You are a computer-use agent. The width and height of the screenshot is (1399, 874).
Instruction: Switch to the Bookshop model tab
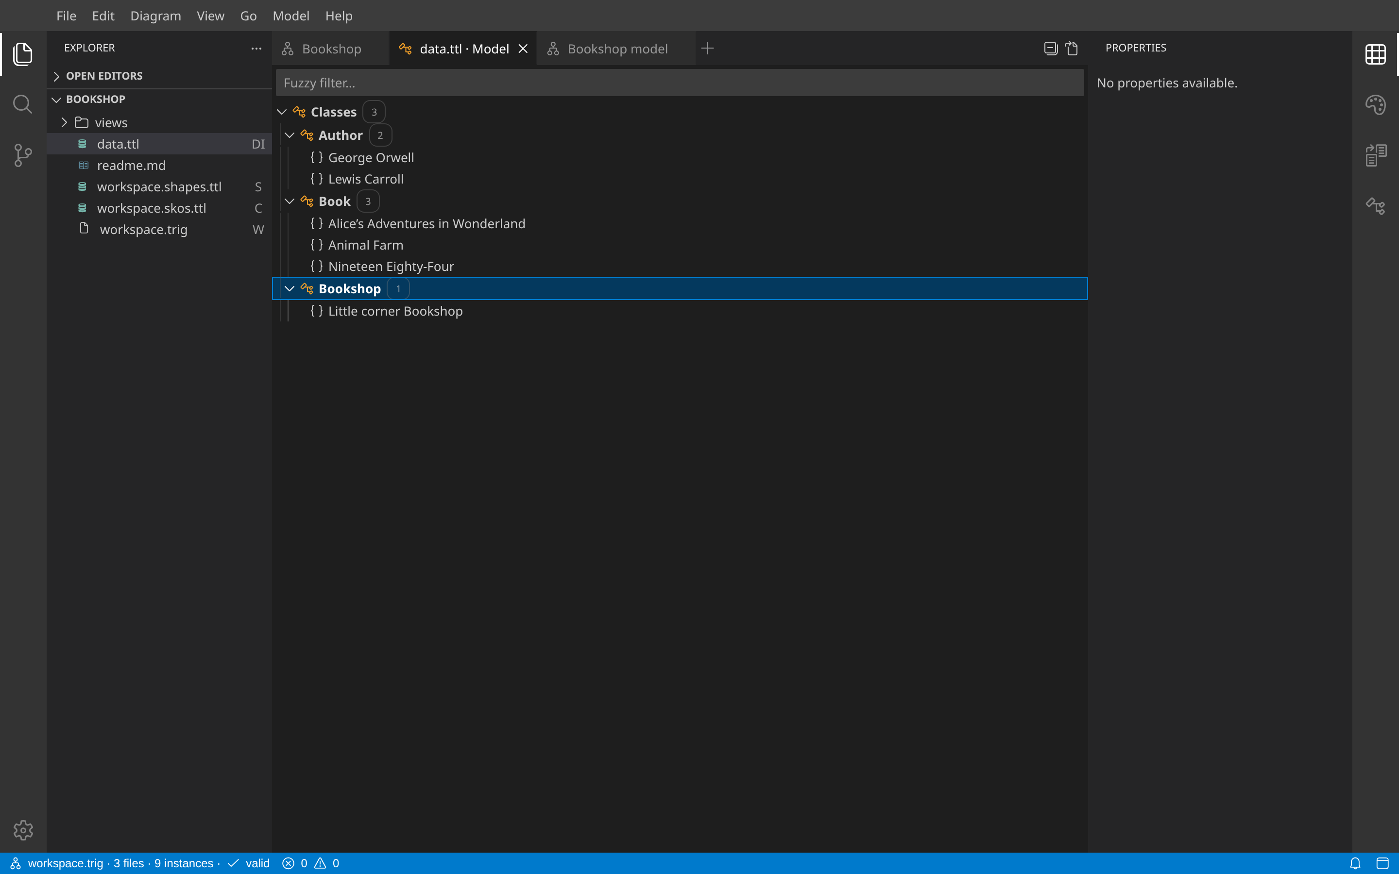(616, 49)
